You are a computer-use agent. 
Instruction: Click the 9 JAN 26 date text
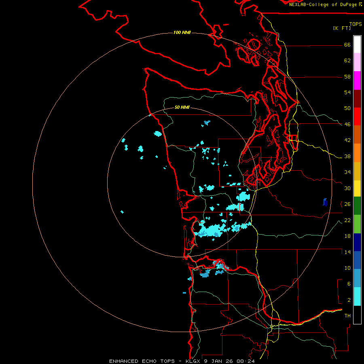[x=218, y=361]
